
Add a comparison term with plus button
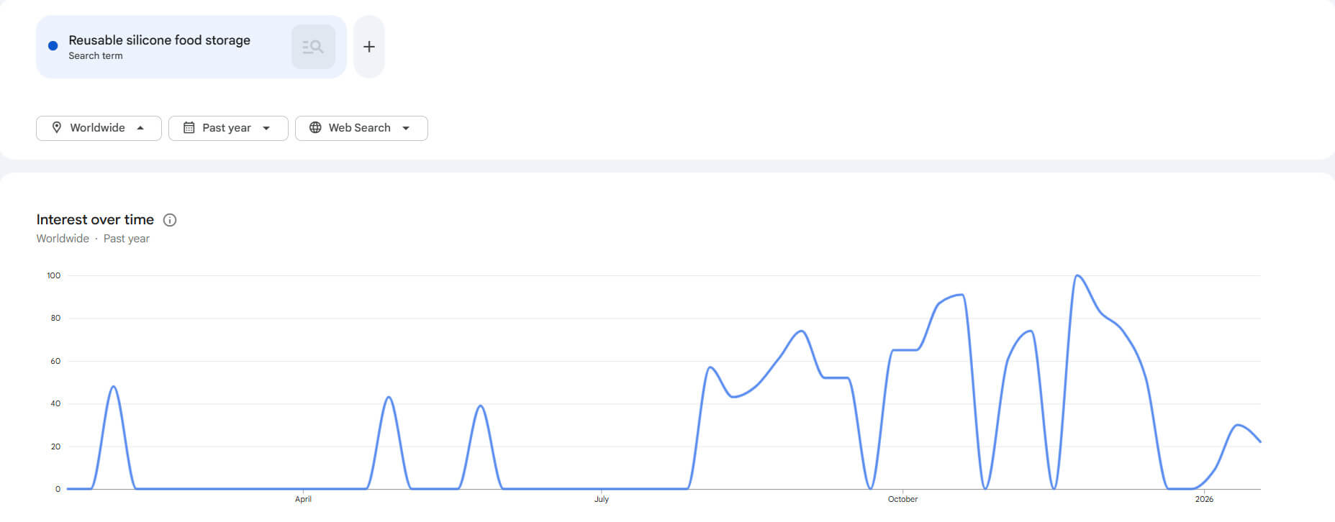coord(368,47)
